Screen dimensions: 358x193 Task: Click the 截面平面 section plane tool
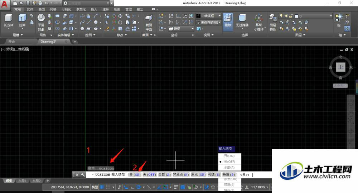[149, 23]
